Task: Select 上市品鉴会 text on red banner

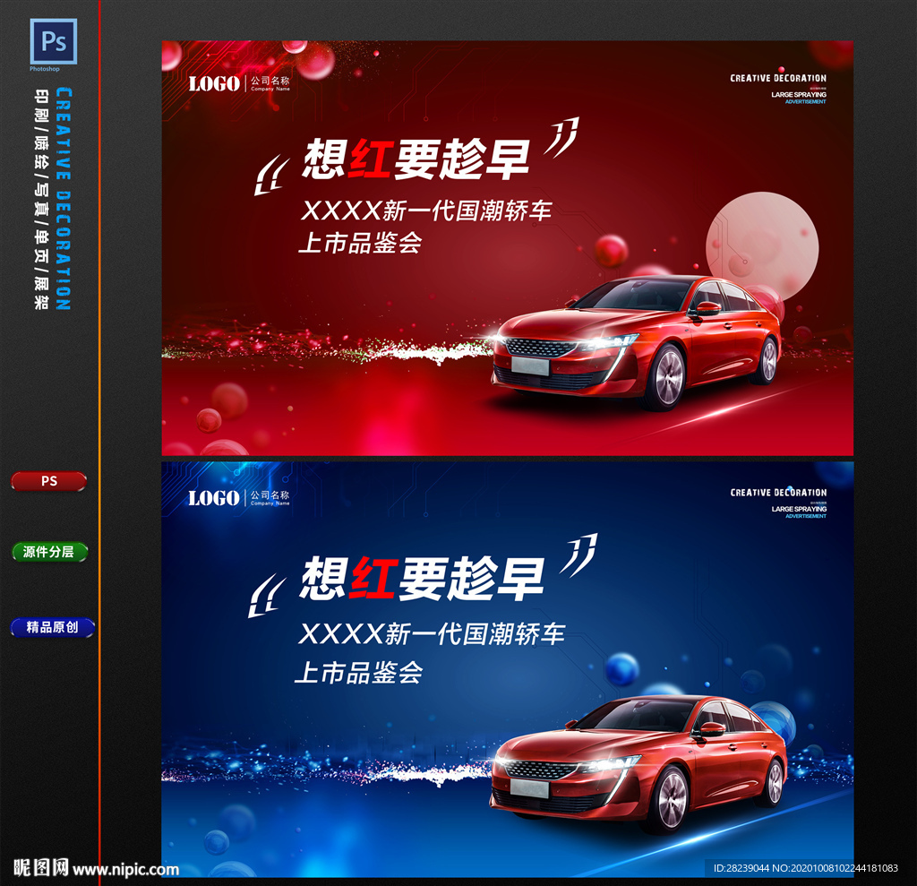Action: point(359,243)
